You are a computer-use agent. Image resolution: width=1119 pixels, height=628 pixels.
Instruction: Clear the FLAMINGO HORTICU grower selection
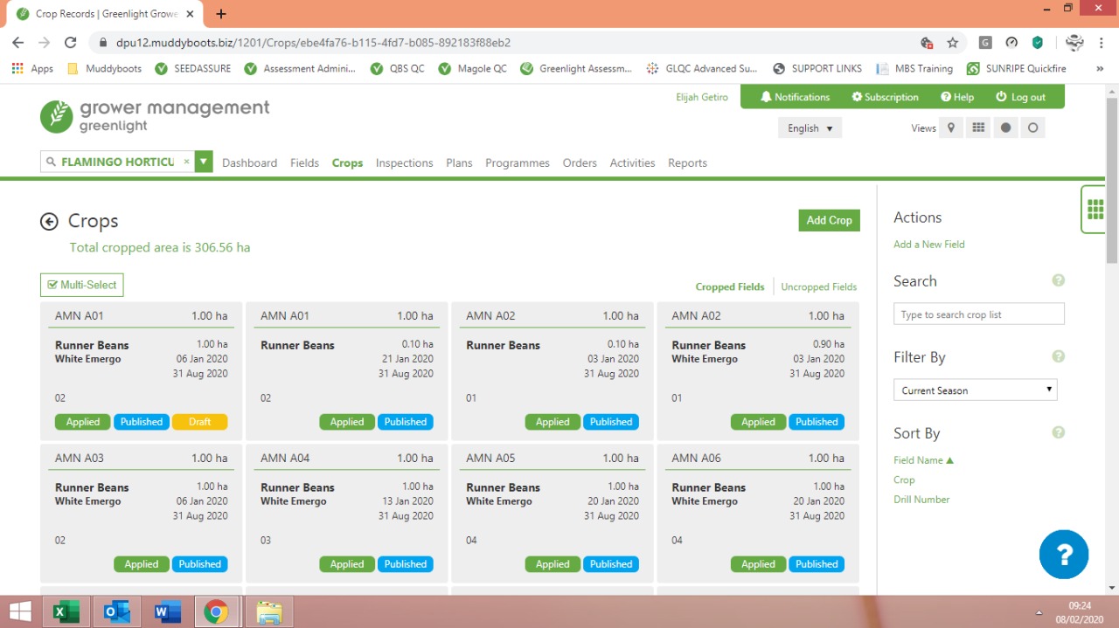186,162
